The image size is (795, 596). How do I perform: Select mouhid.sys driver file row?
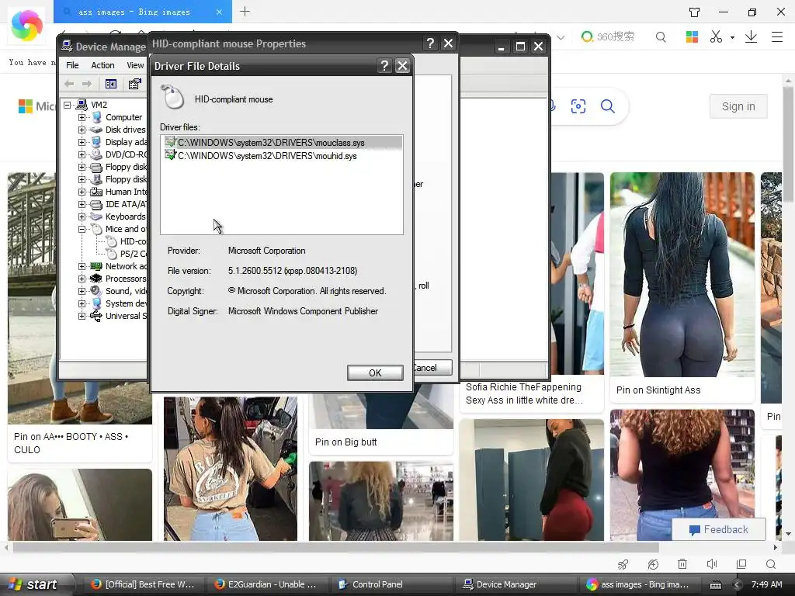click(281, 156)
